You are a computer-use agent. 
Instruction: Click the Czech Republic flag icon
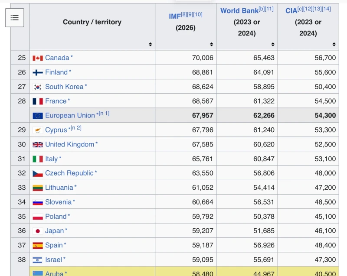pos(38,173)
